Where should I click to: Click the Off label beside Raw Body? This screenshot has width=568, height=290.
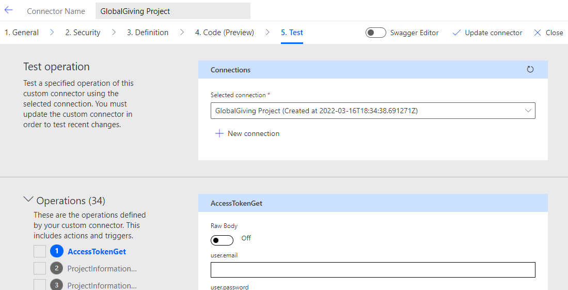(x=246, y=238)
